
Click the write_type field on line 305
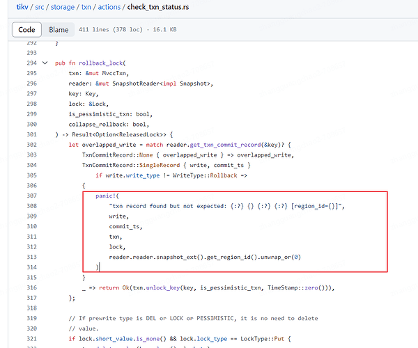[x=143, y=175]
